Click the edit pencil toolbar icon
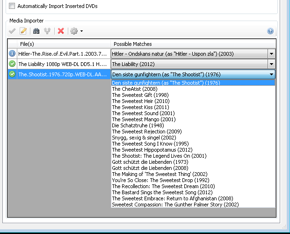290x234 pixels. coord(23,31)
